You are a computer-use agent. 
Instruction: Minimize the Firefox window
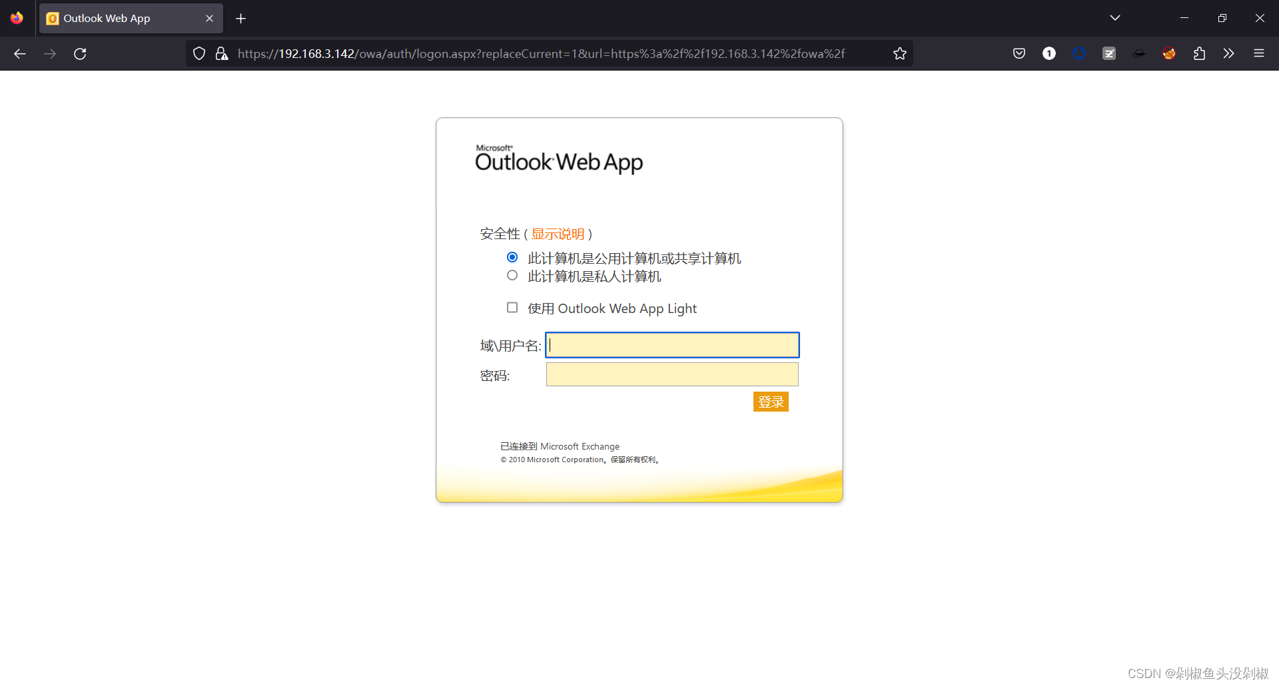1184,18
